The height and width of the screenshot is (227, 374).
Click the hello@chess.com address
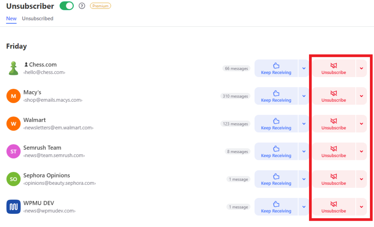(44, 73)
